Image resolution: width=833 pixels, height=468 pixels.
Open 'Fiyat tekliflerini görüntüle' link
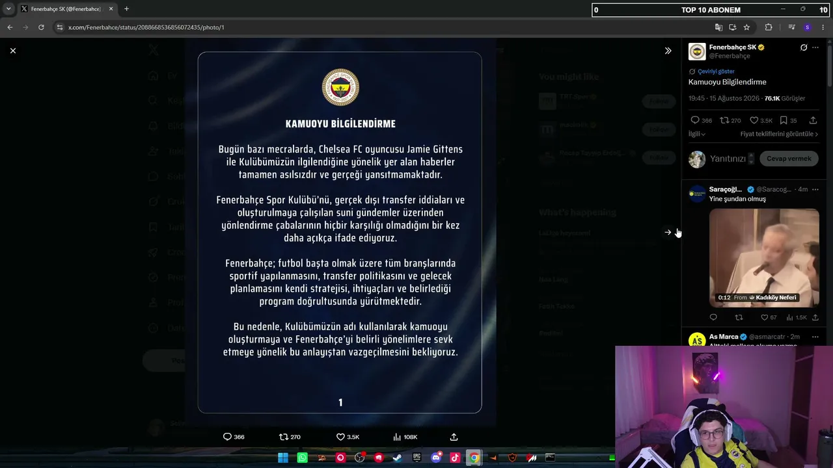coord(779,134)
